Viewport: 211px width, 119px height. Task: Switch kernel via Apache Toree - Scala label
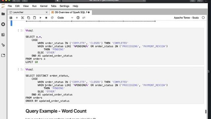pyautogui.click(x=186, y=18)
